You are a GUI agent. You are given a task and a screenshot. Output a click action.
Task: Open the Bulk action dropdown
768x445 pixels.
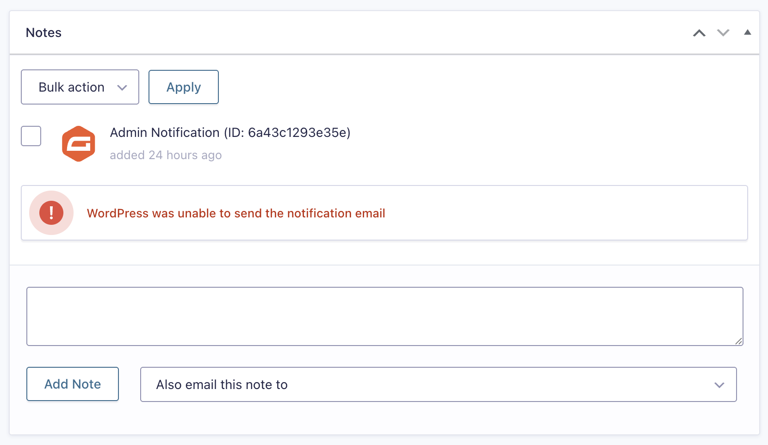80,87
